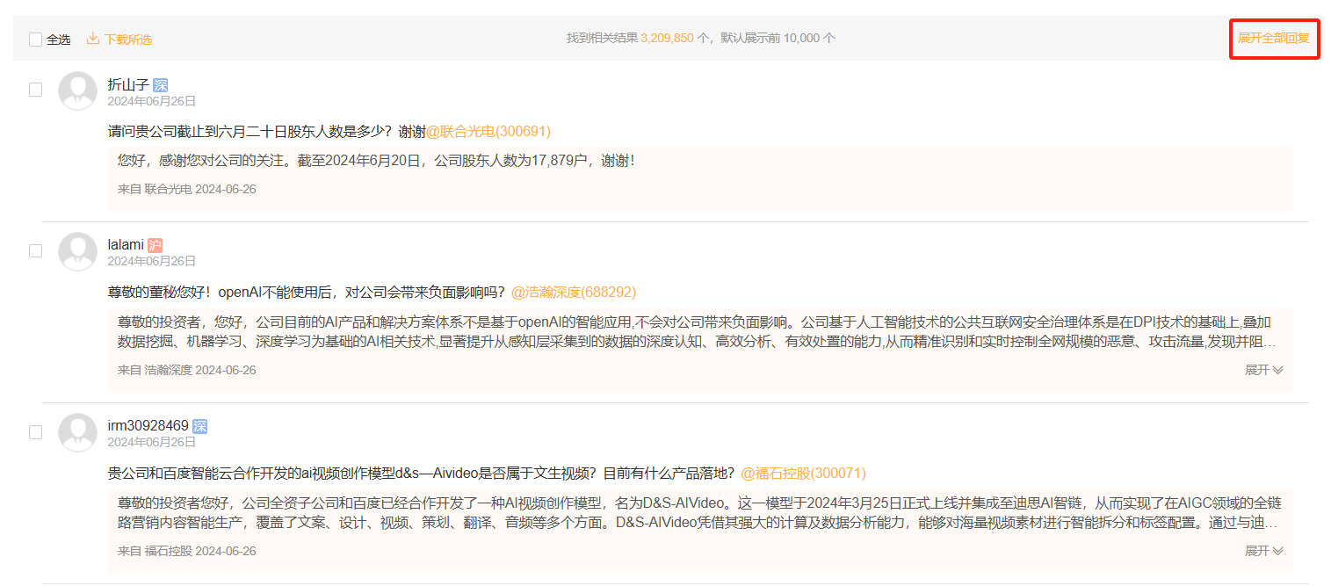Open the @福石控股(300071) company link

[x=803, y=473]
